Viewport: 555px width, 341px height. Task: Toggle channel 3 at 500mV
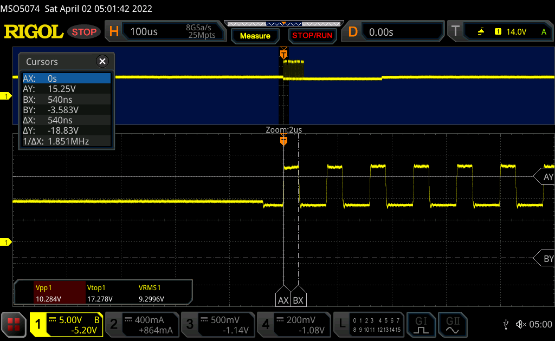point(218,324)
